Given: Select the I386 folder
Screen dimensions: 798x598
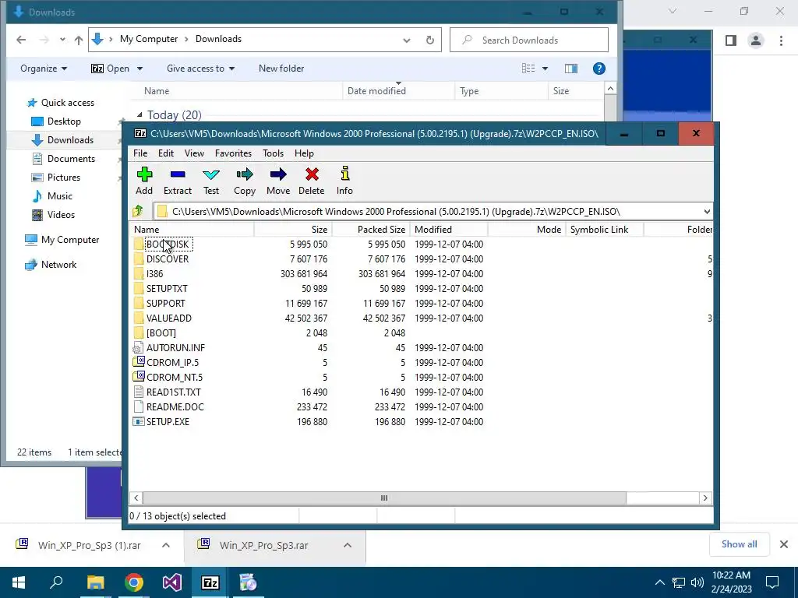Looking at the screenshot, I should tap(155, 273).
